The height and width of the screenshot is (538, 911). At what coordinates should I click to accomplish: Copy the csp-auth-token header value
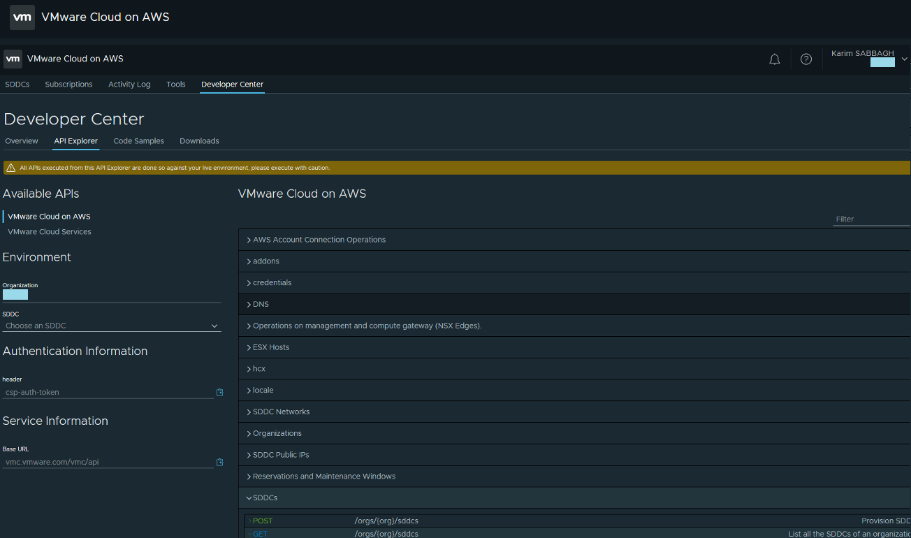click(220, 393)
